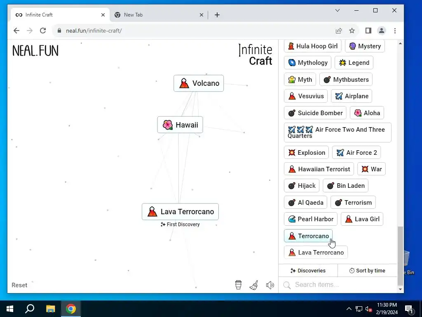
Task: Select the Hawaii element on canvas
Action: [x=180, y=125]
